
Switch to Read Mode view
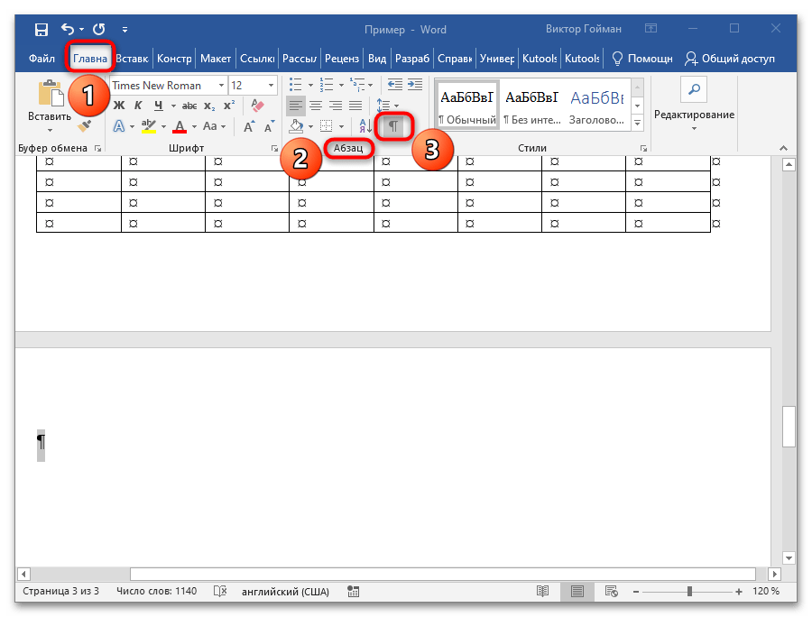coord(543,591)
